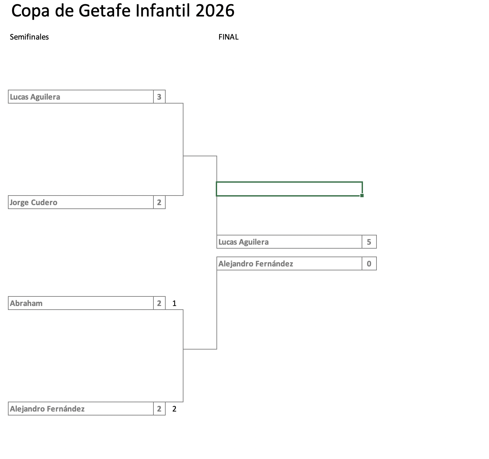The height and width of the screenshot is (459, 489).
Task: Select the Copa de Getafe Infantil 2026 title
Action: click(123, 11)
